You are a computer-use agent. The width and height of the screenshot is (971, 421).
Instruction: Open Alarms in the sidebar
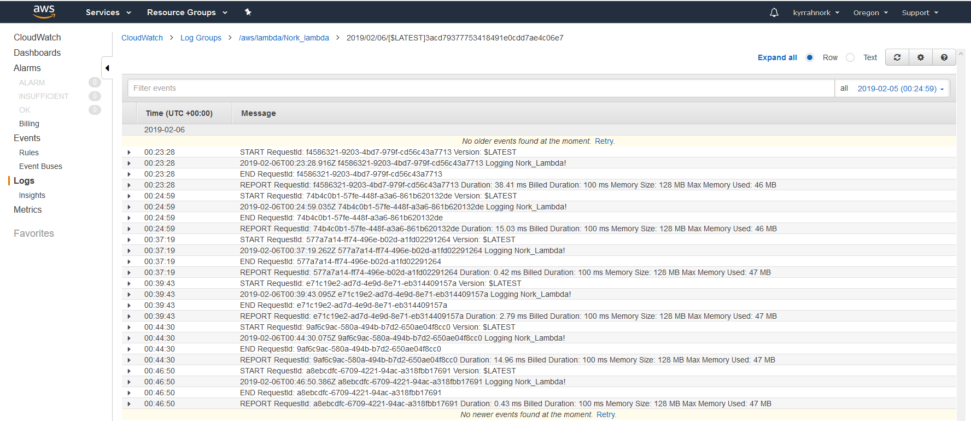click(x=27, y=68)
